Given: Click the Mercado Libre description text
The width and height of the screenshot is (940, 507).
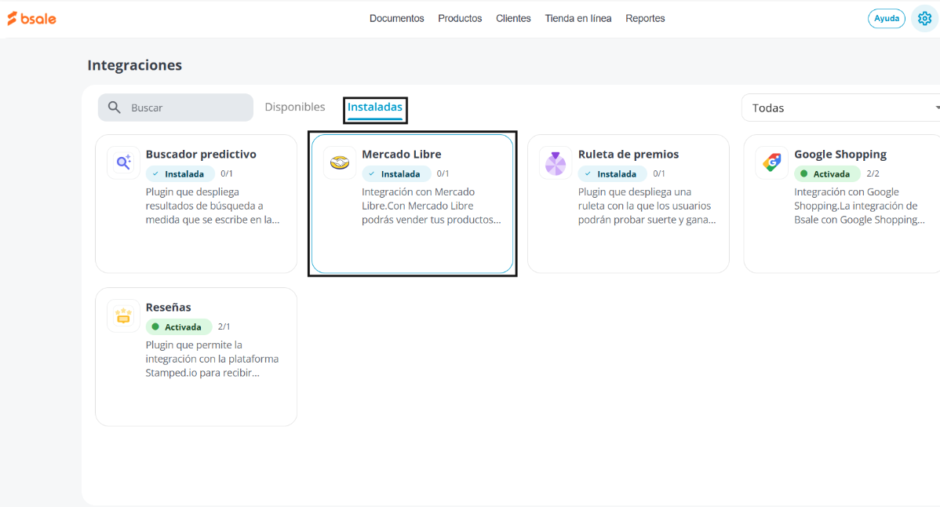Looking at the screenshot, I should (432, 206).
